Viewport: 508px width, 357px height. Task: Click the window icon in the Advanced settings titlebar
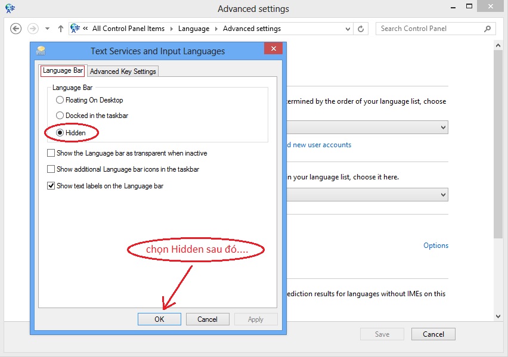tap(8, 8)
